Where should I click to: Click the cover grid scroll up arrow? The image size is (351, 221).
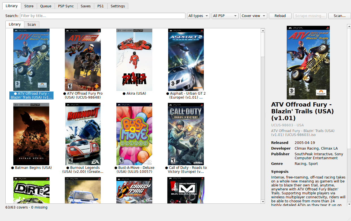(263, 30)
